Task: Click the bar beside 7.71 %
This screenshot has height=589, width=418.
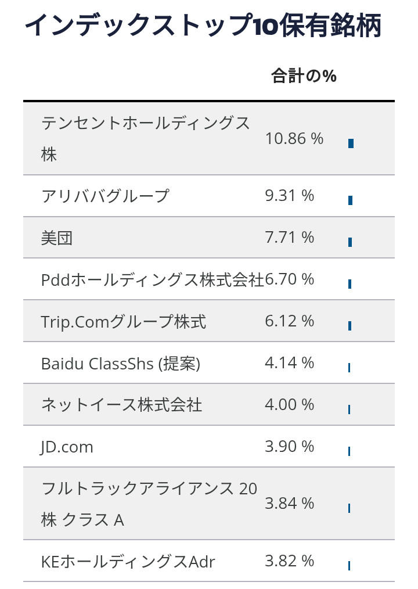Action: point(350,242)
